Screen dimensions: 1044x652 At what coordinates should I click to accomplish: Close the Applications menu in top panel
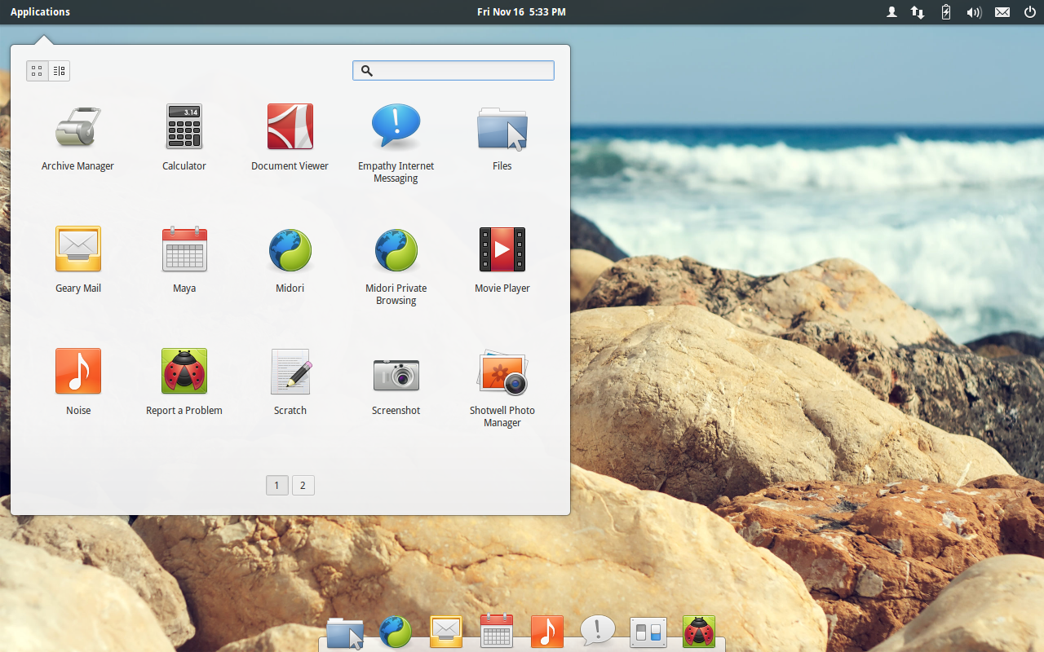[x=40, y=11]
